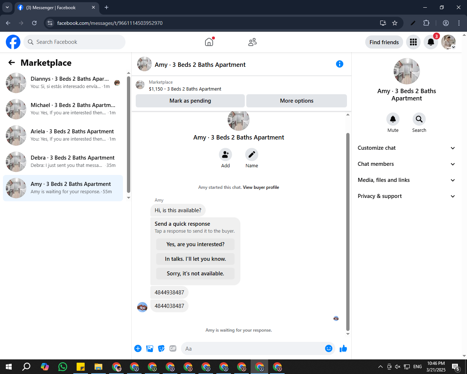The width and height of the screenshot is (467, 374).
Task: Go back using the Marketplace back arrow
Action: [12, 62]
